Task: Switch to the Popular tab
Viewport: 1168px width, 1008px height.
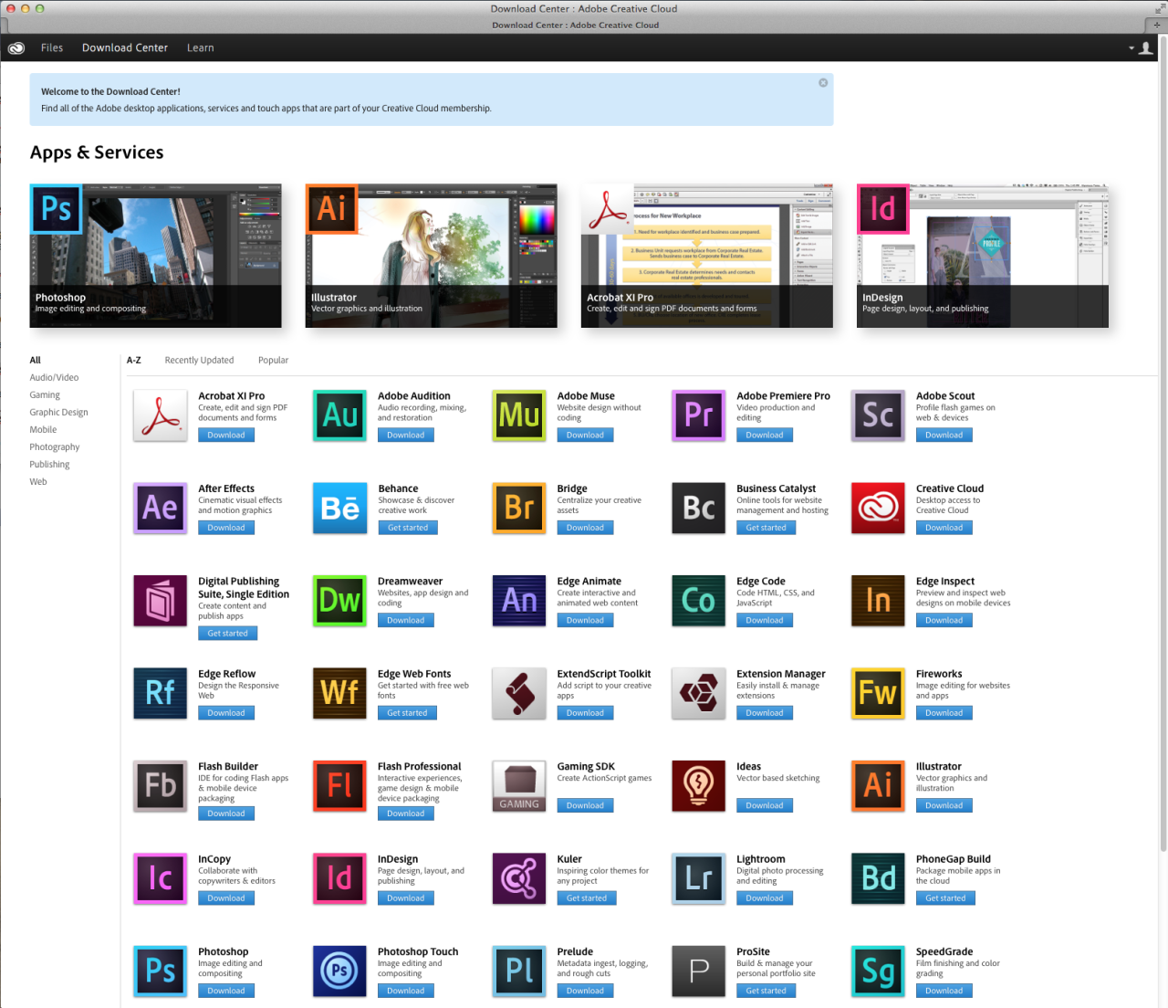Action: click(x=273, y=360)
